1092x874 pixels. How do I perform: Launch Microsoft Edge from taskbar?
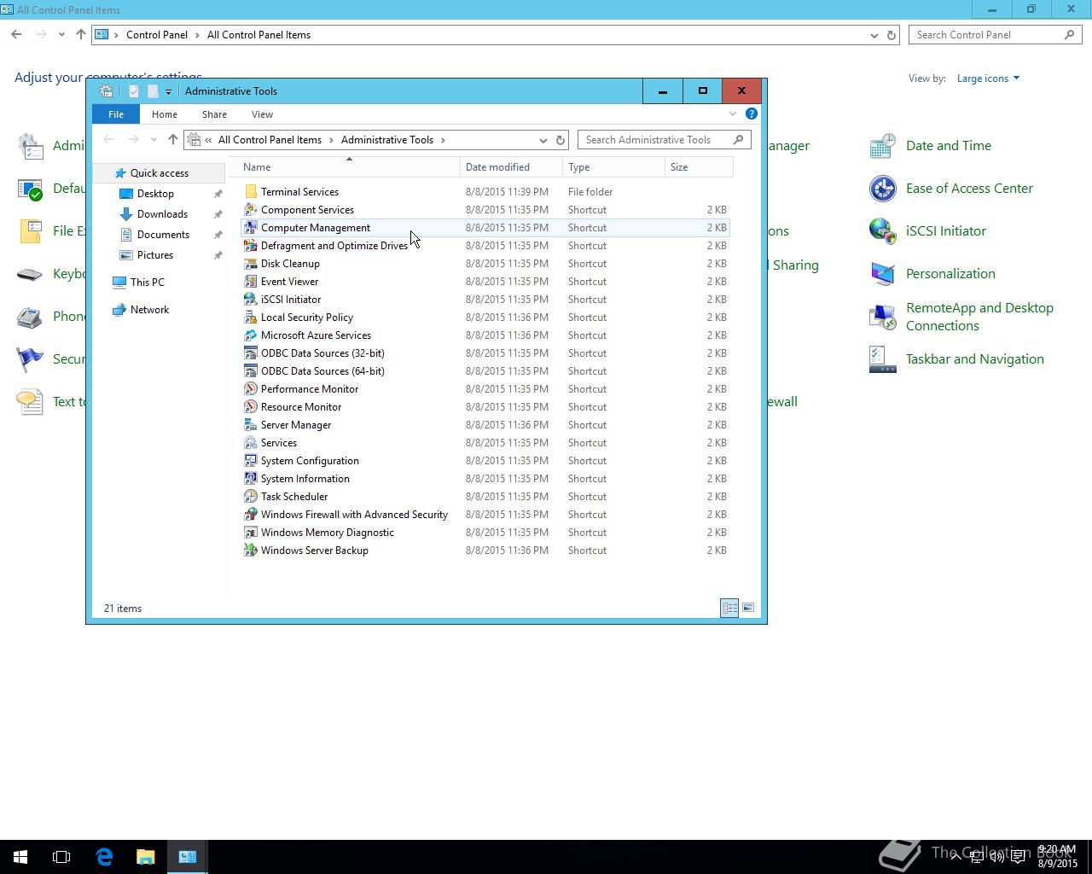(x=104, y=857)
